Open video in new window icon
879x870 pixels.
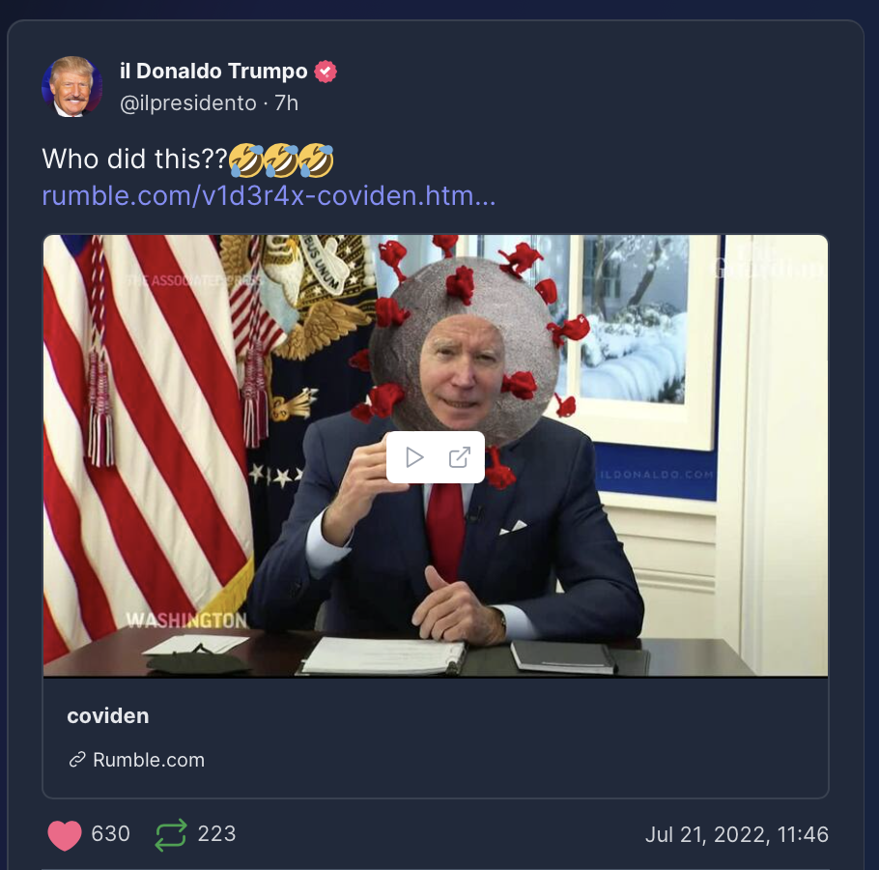(x=459, y=457)
